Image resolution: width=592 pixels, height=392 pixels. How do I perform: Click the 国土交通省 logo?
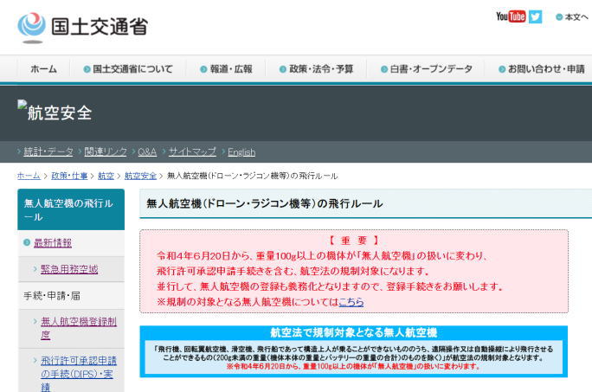(82, 27)
